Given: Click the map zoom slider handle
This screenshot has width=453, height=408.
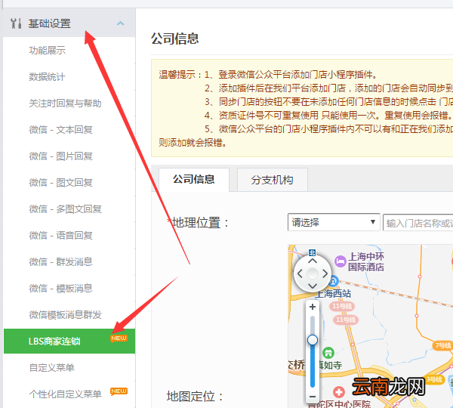Looking at the screenshot, I should [x=313, y=340].
